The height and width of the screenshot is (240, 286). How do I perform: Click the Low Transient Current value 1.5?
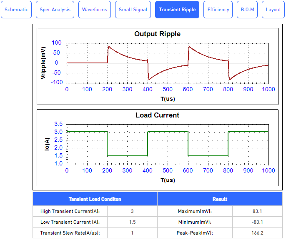(x=132, y=222)
